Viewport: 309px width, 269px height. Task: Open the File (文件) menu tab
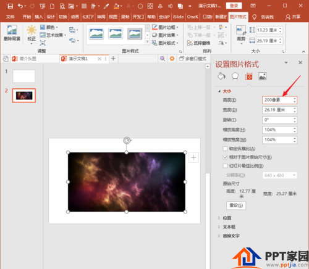[x=10, y=17]
